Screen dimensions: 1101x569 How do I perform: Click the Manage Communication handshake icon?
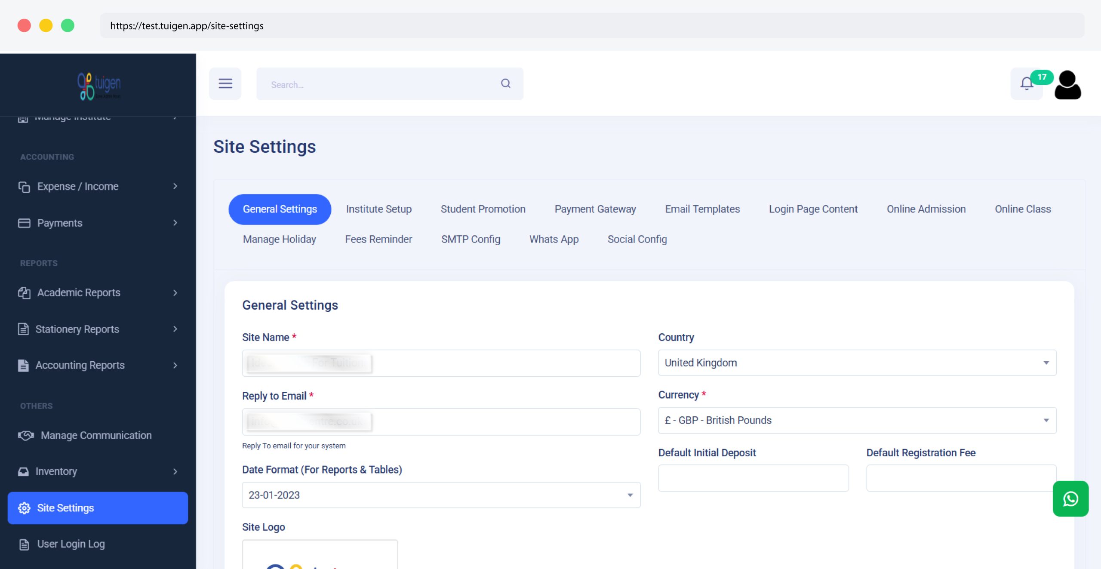point(26,435)
